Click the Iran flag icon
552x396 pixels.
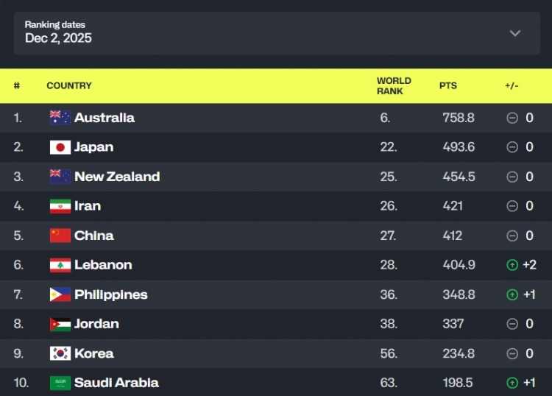(x=60, y=206)
